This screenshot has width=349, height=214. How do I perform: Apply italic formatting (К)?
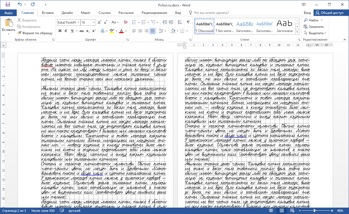coord(66,31)
